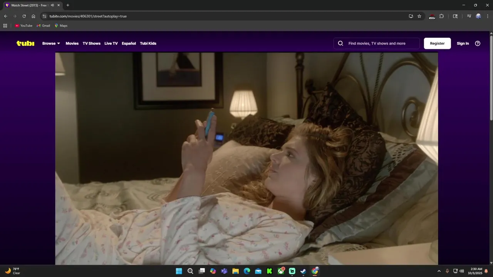Open the Windows Start menu
The width and height of the screenshot is (493, 277).
click(x=179, y=271)
